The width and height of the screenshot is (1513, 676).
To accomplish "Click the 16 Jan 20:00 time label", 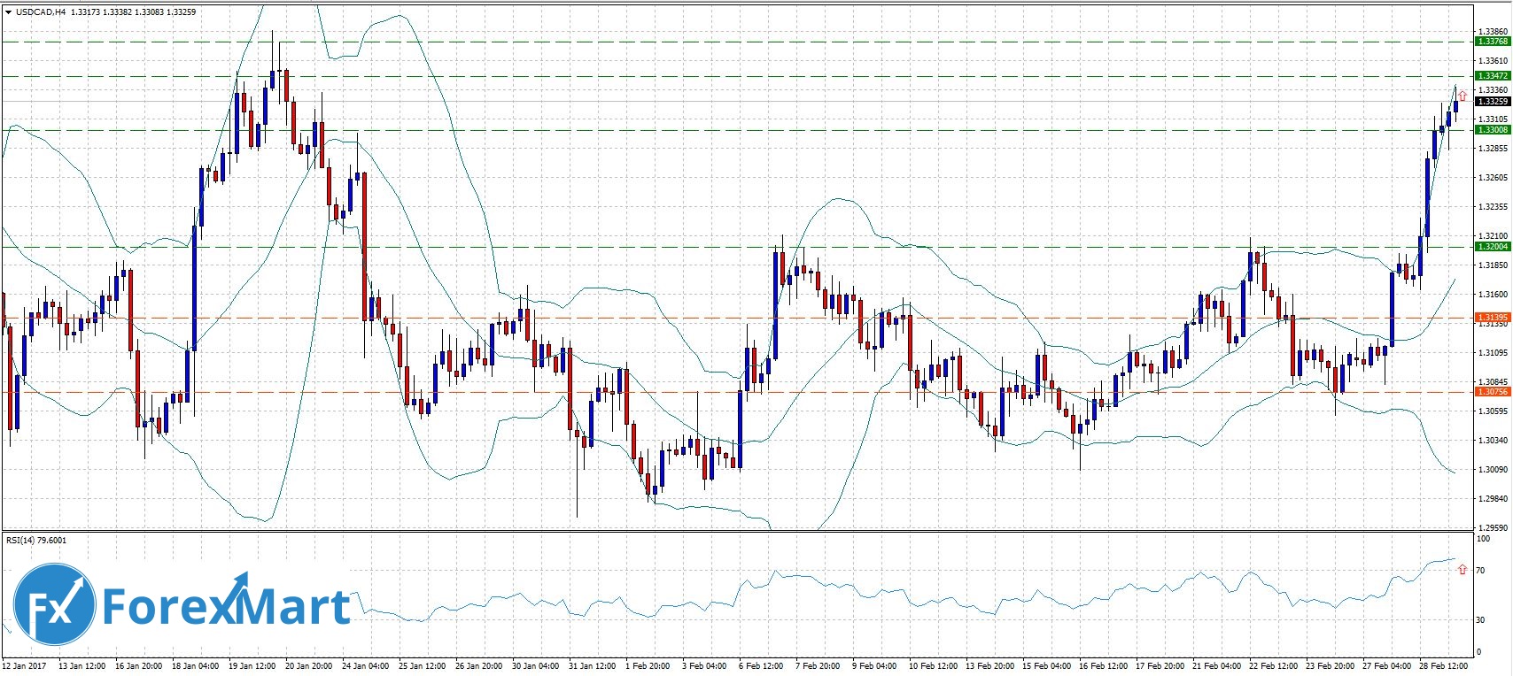I will [x=139, y=665].
